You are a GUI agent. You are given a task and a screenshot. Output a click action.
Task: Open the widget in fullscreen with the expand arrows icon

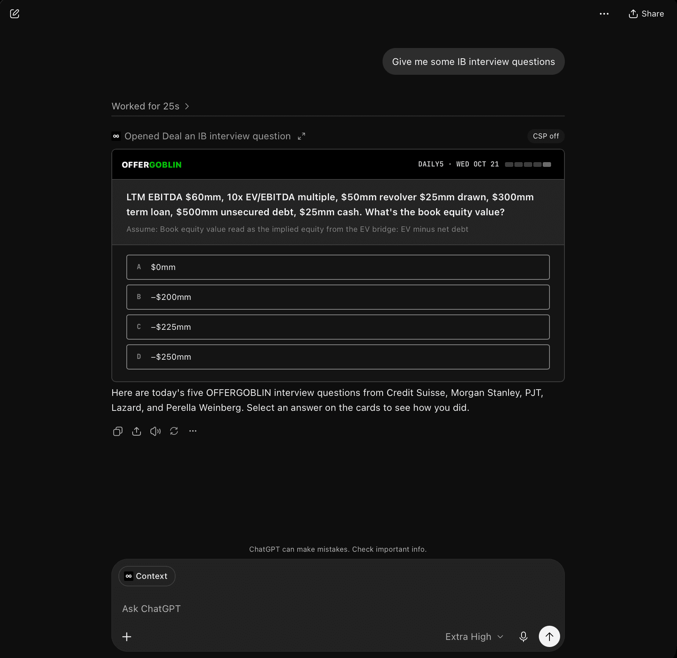pos(302,136)
